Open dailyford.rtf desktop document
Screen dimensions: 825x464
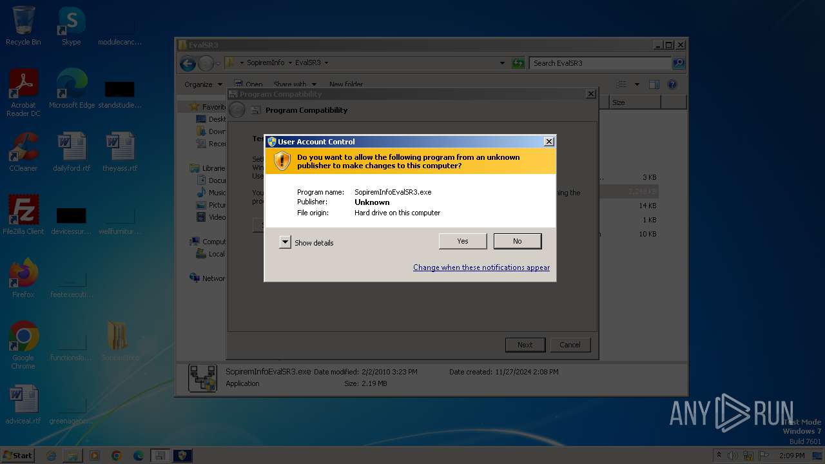click(72, 152)
